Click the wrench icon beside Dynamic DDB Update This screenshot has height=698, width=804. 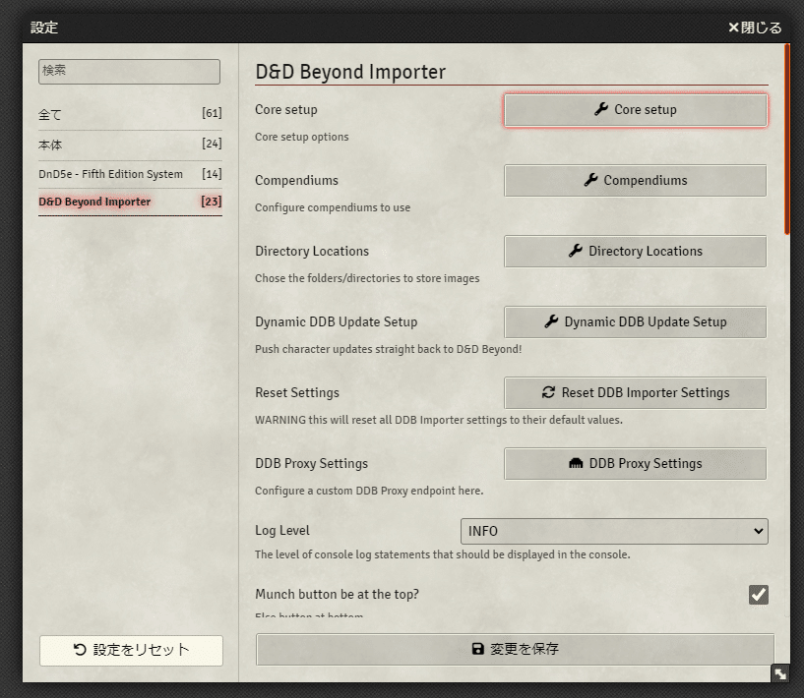click(551, 321)
